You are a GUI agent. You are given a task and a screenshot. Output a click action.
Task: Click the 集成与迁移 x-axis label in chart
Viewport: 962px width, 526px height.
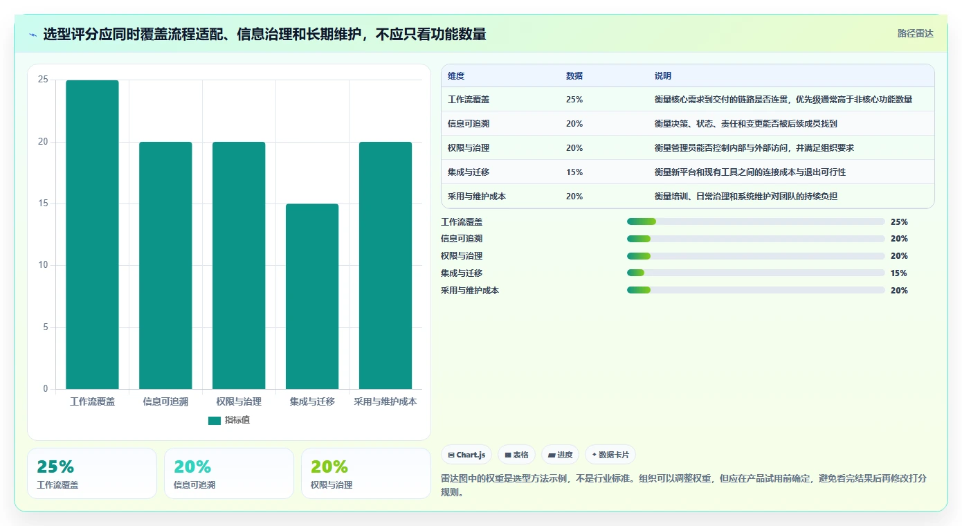(312, 401)
